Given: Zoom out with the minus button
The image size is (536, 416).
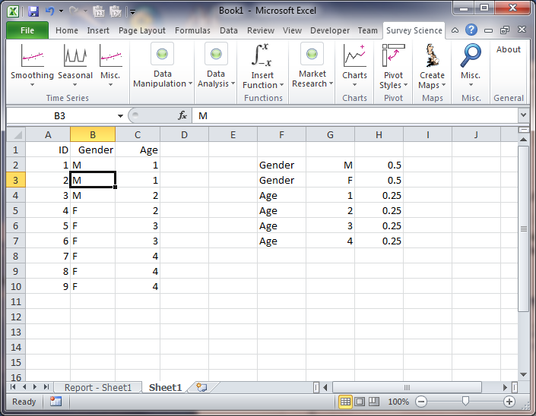Looking at the screenshot, I should [x=421, y=402].
